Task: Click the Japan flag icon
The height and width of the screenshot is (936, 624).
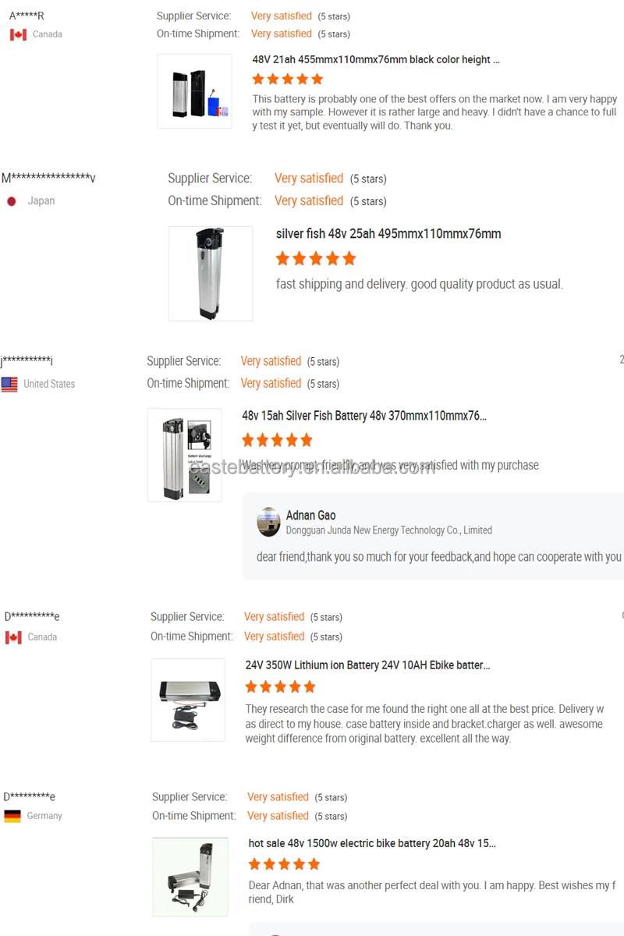Action: pos(12,201)
